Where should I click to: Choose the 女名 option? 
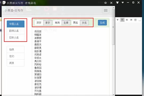(84, 23)
